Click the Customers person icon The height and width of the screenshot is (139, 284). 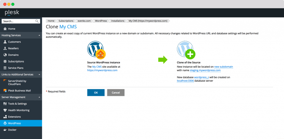click(x=5, y=42)
